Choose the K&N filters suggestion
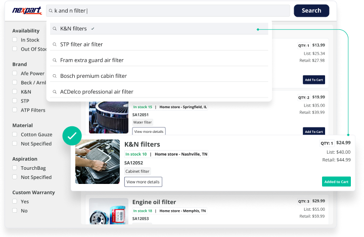This screenshot has width=364, height=237. tap(159, 29)
